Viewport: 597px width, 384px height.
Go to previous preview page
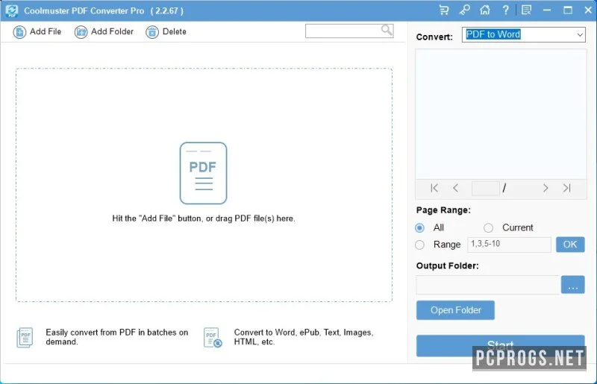click(456, 188)
